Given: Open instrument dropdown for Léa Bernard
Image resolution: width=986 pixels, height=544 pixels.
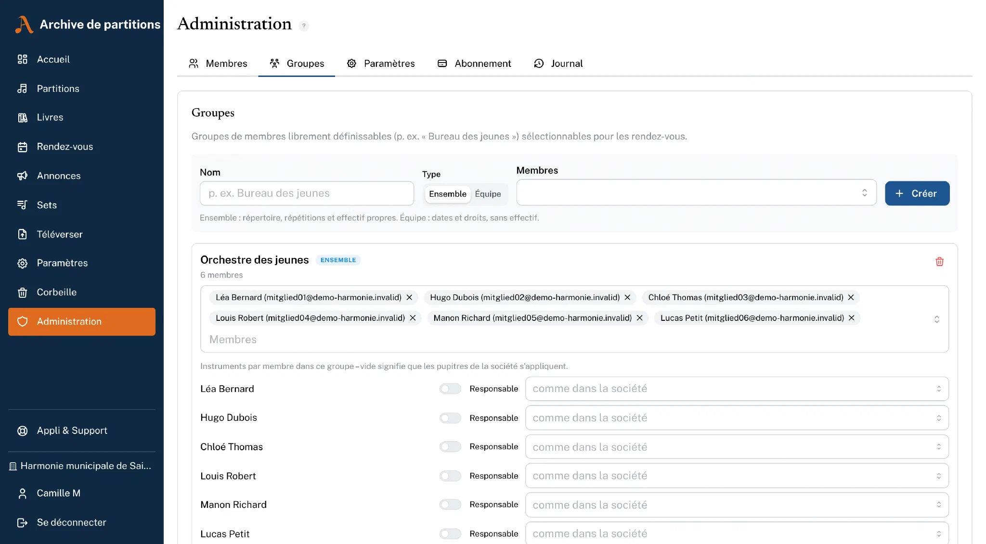Looking at the screenshot, I should [x=737, y=389].
